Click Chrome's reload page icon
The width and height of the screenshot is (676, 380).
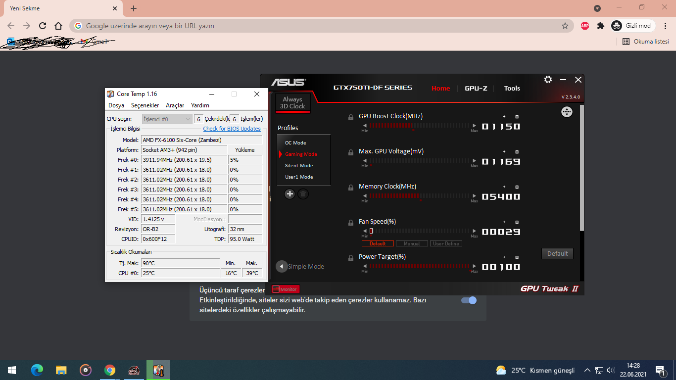point(43,26)
